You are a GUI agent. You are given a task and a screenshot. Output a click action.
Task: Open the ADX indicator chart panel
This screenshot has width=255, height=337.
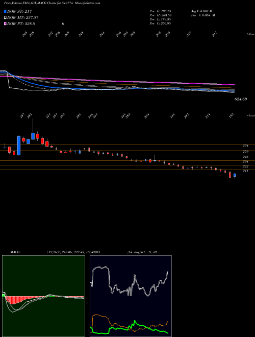click(131, 296)
